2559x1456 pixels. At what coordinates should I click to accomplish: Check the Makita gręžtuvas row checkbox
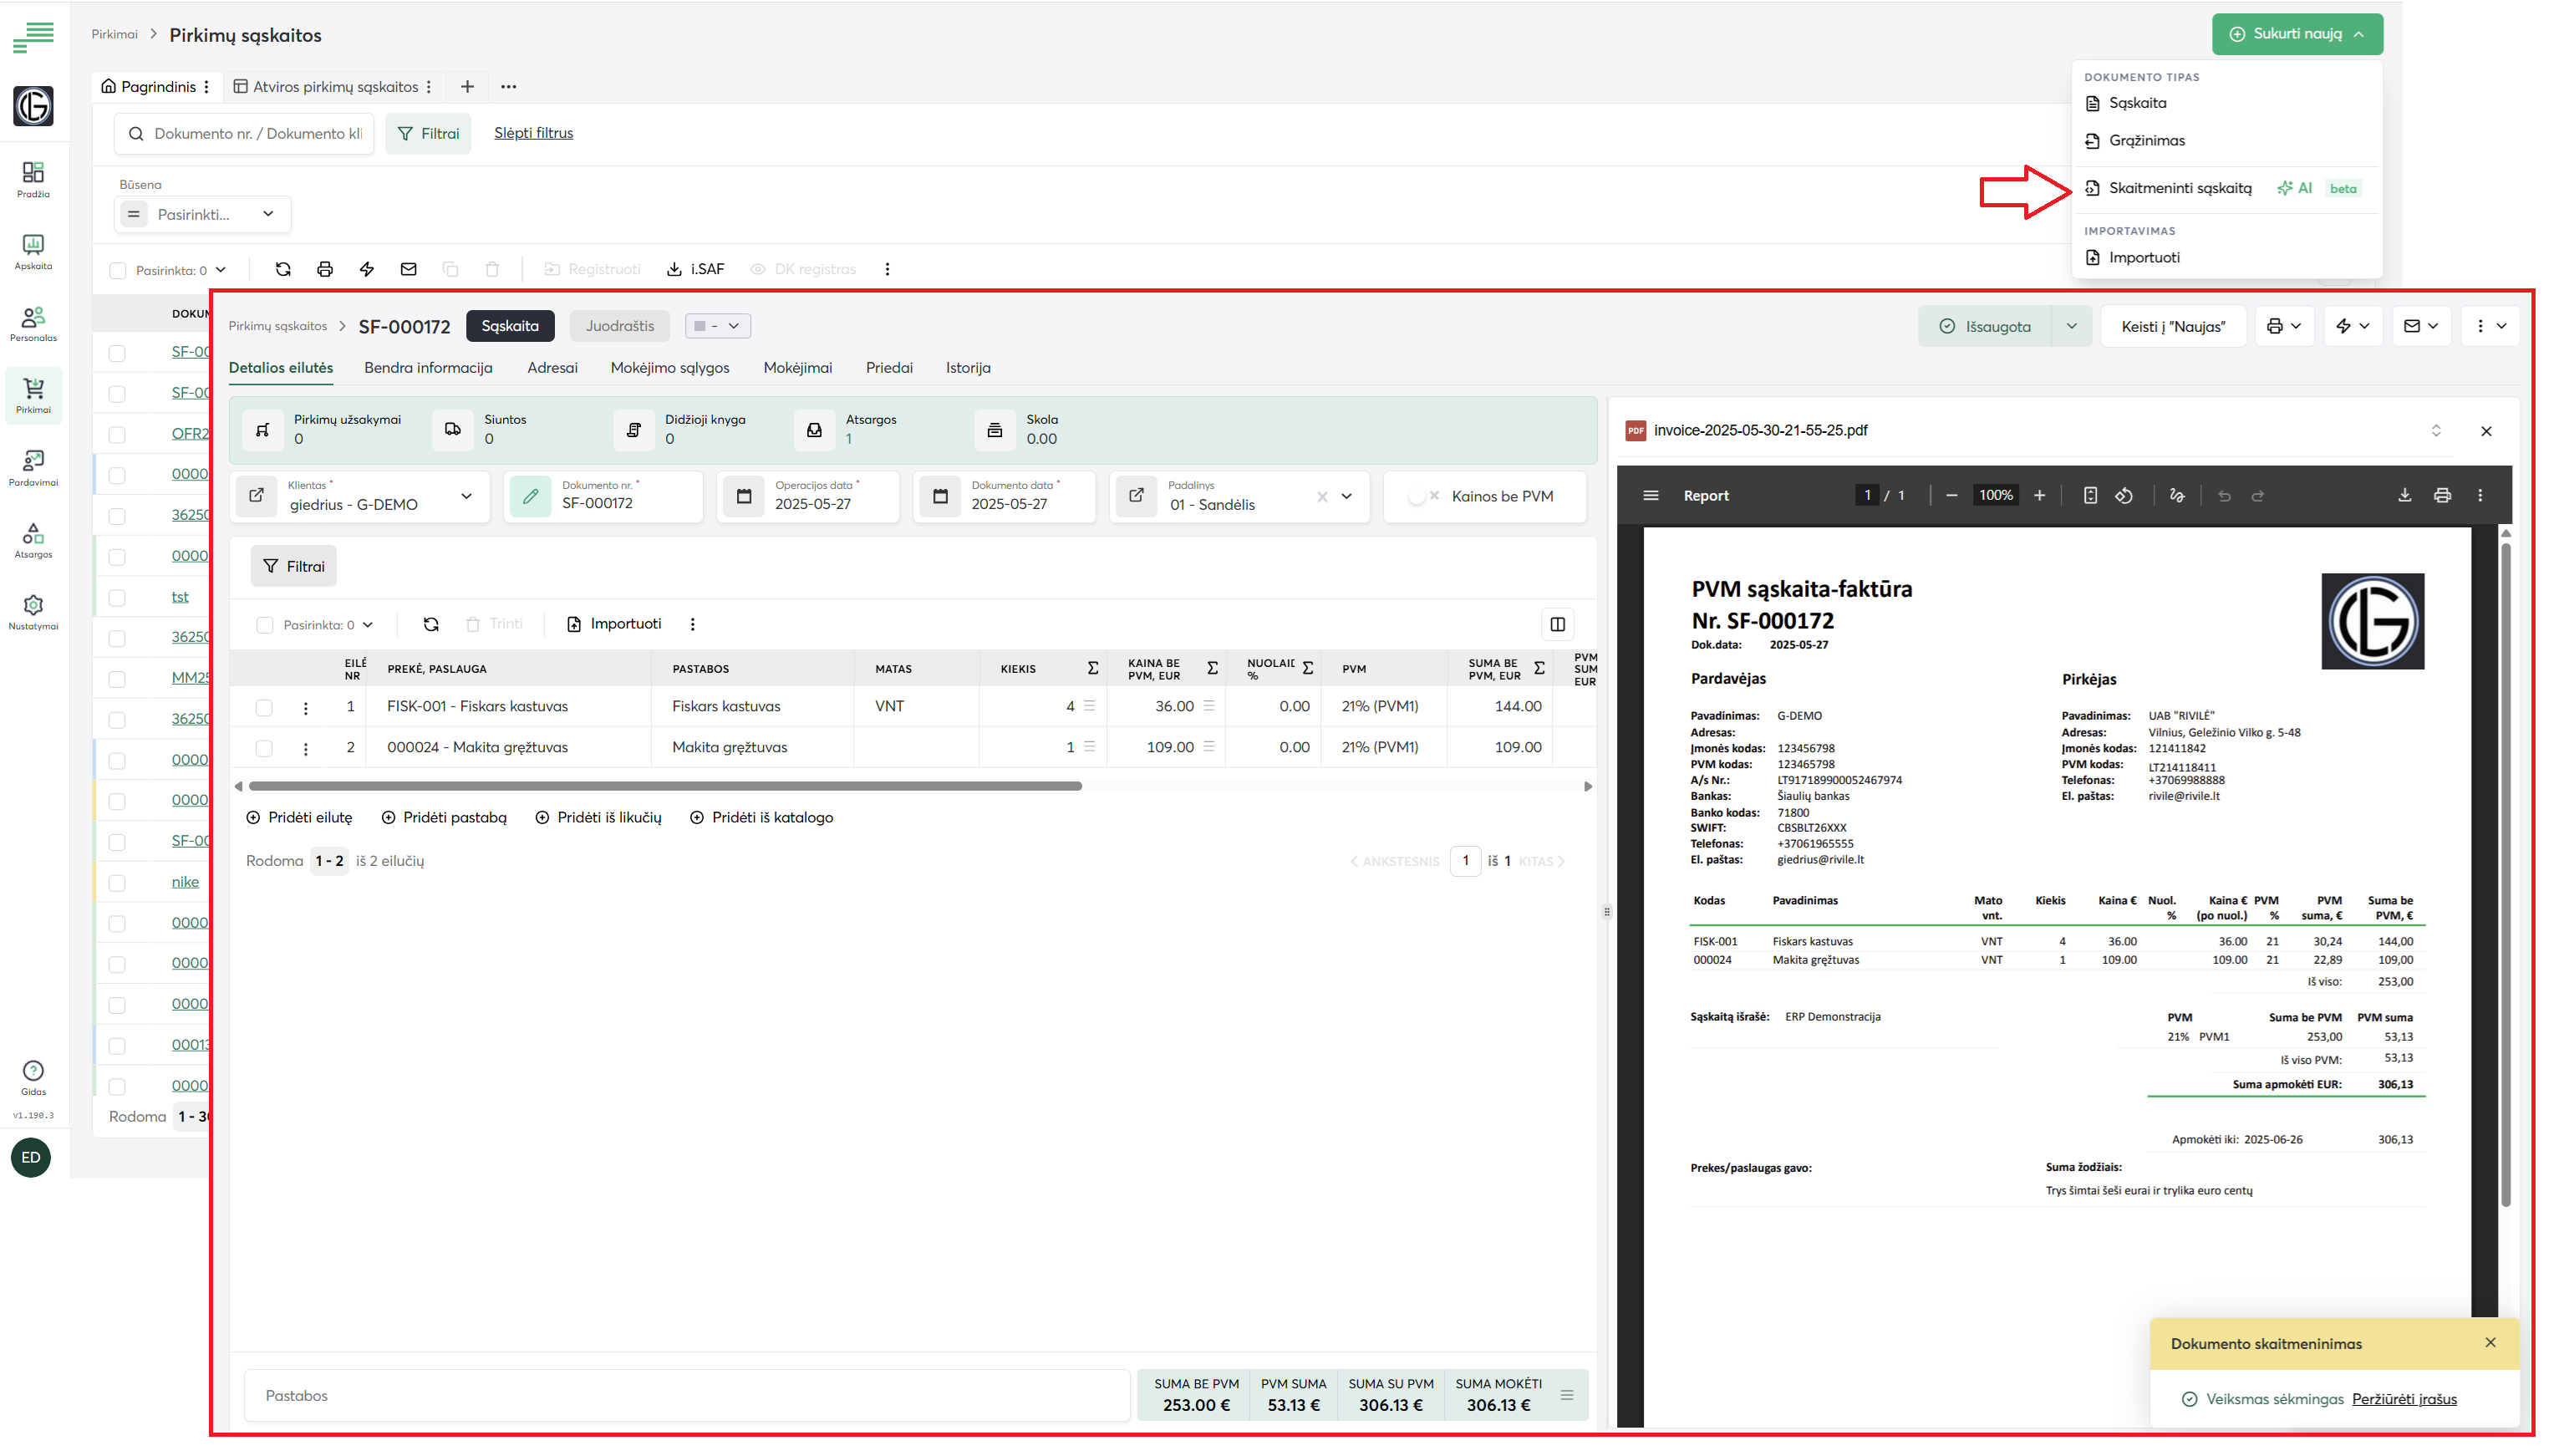tap(264, 748)
